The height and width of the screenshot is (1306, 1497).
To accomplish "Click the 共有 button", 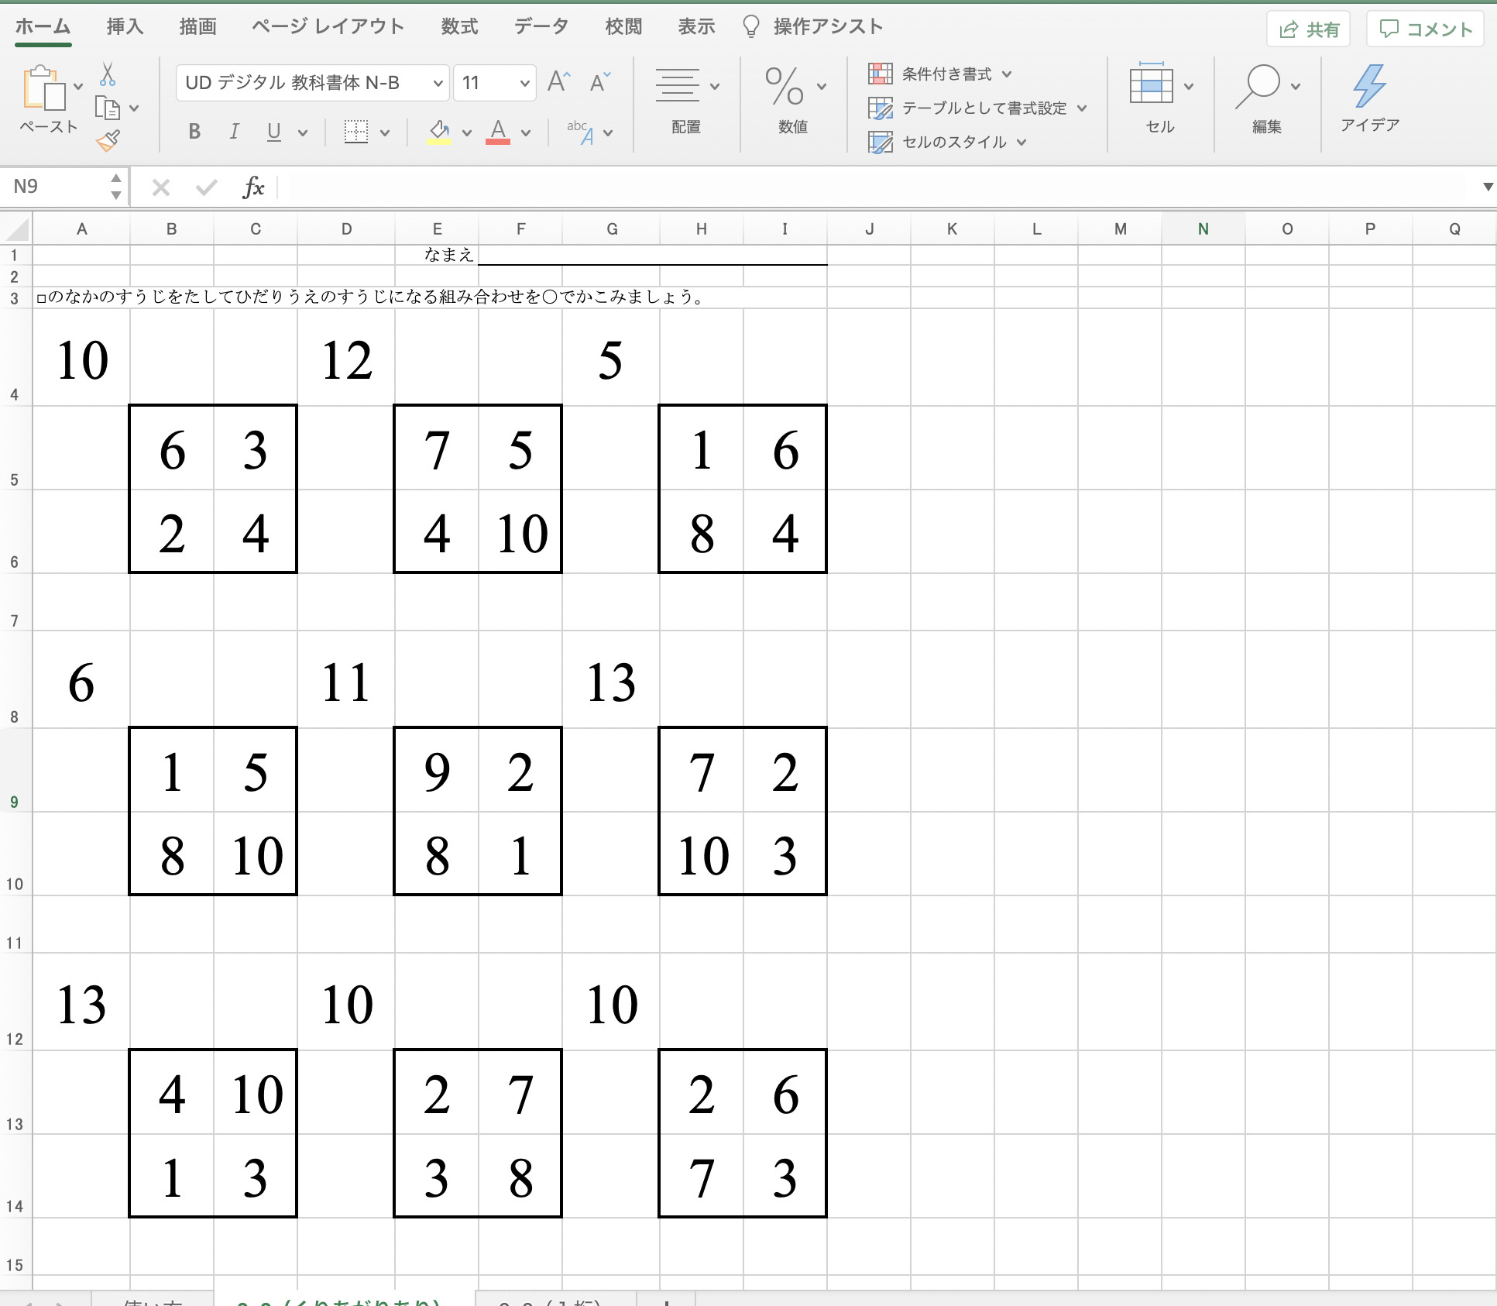I will pyautogui.click(x=1309, y=29).
